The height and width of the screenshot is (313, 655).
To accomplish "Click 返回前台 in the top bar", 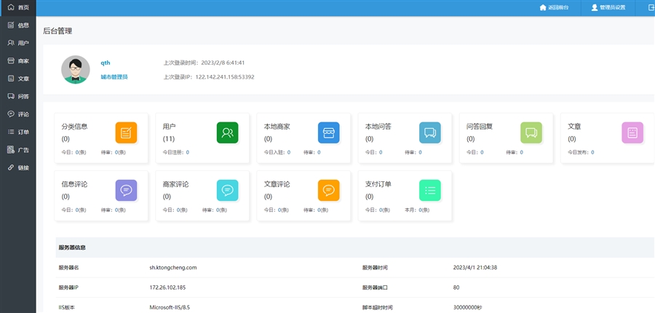I will (x=559, y=7).
